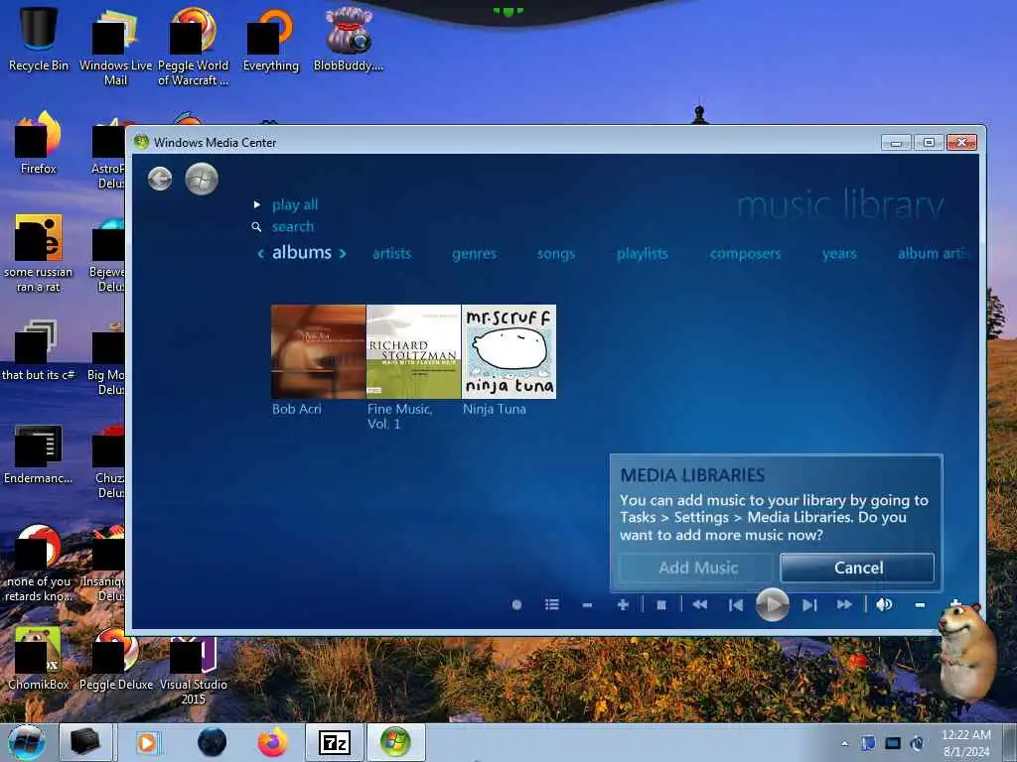Switch to the genres view

point(474,254)
